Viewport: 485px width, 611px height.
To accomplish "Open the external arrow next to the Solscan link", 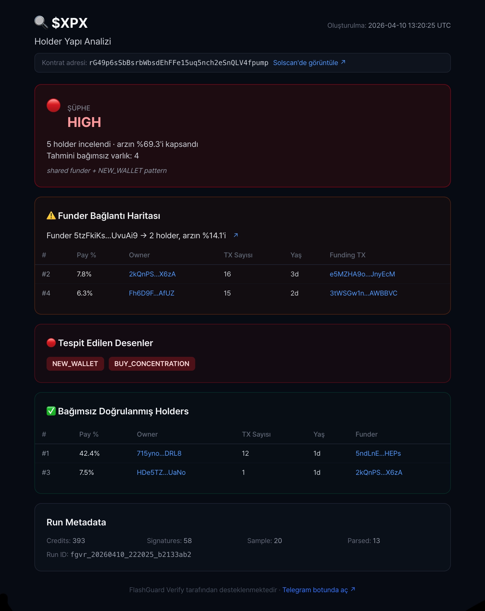I will pyautogui.click(x=343, y=62).
